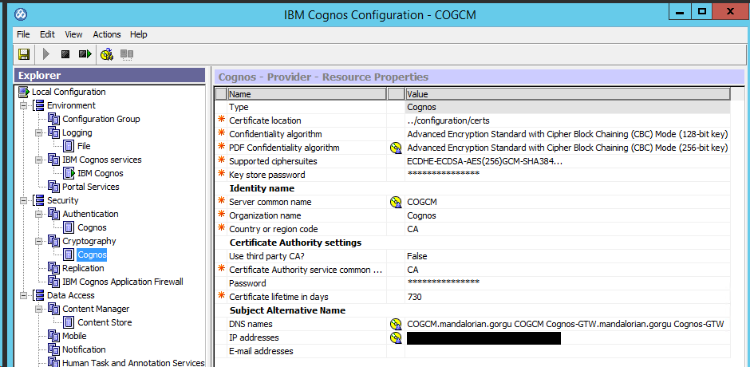Viewport: 750px width, 367px height.
Task: Collapse the Content Manager tree node
Action: tap(39, 309)
